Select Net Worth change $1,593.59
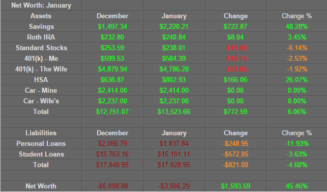 pyautogui.click(x=235, y=186)
